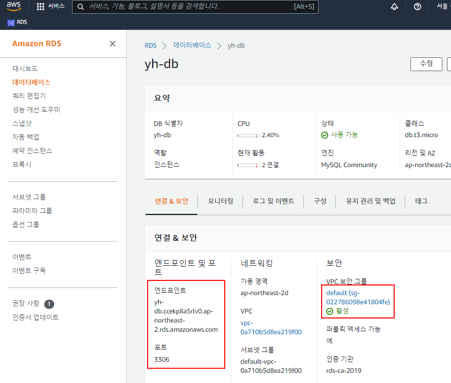The image size is (451, 383).
Task: Click the RDS breadcrumb link
Action: point(151,46)
